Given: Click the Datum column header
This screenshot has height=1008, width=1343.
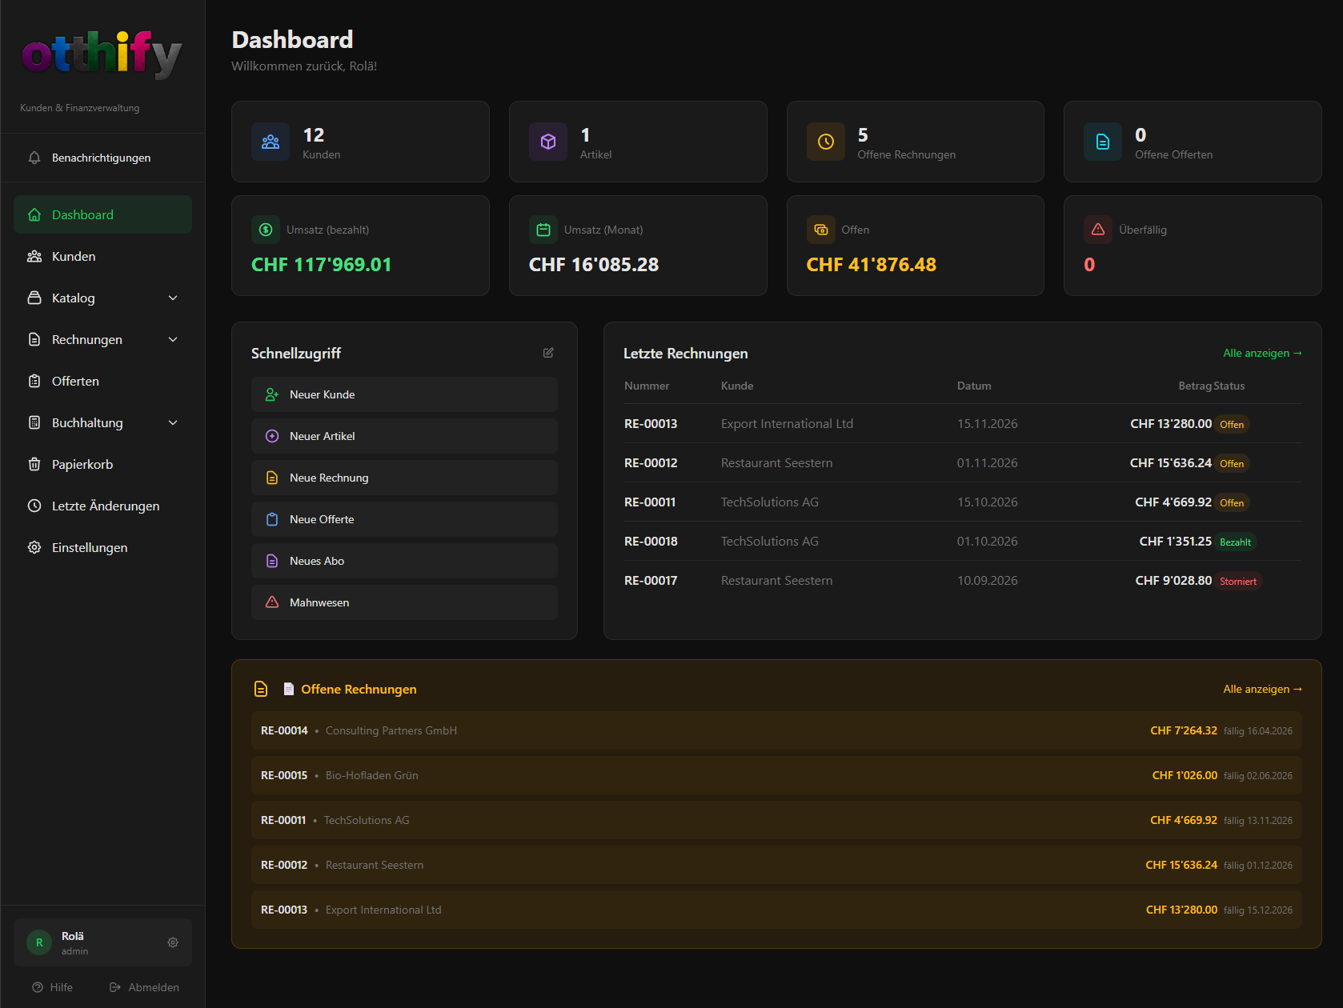Looking at the screenshot, I should point(974,386).
